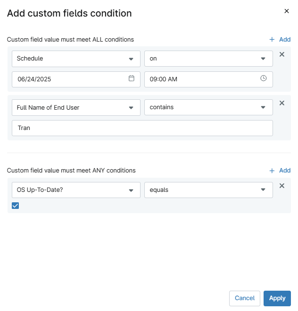Image resolution: width=298 pixels, height=311 pixels.
Task: Add a new ANY condition
Action: pyautogui.click(x=280, y=171)
